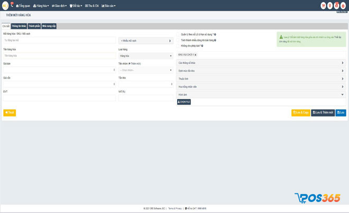This screenshot has height=213, width=349.
Task: Open the 'Chọn nhóm' group dropdown
Action: (146, 70)
